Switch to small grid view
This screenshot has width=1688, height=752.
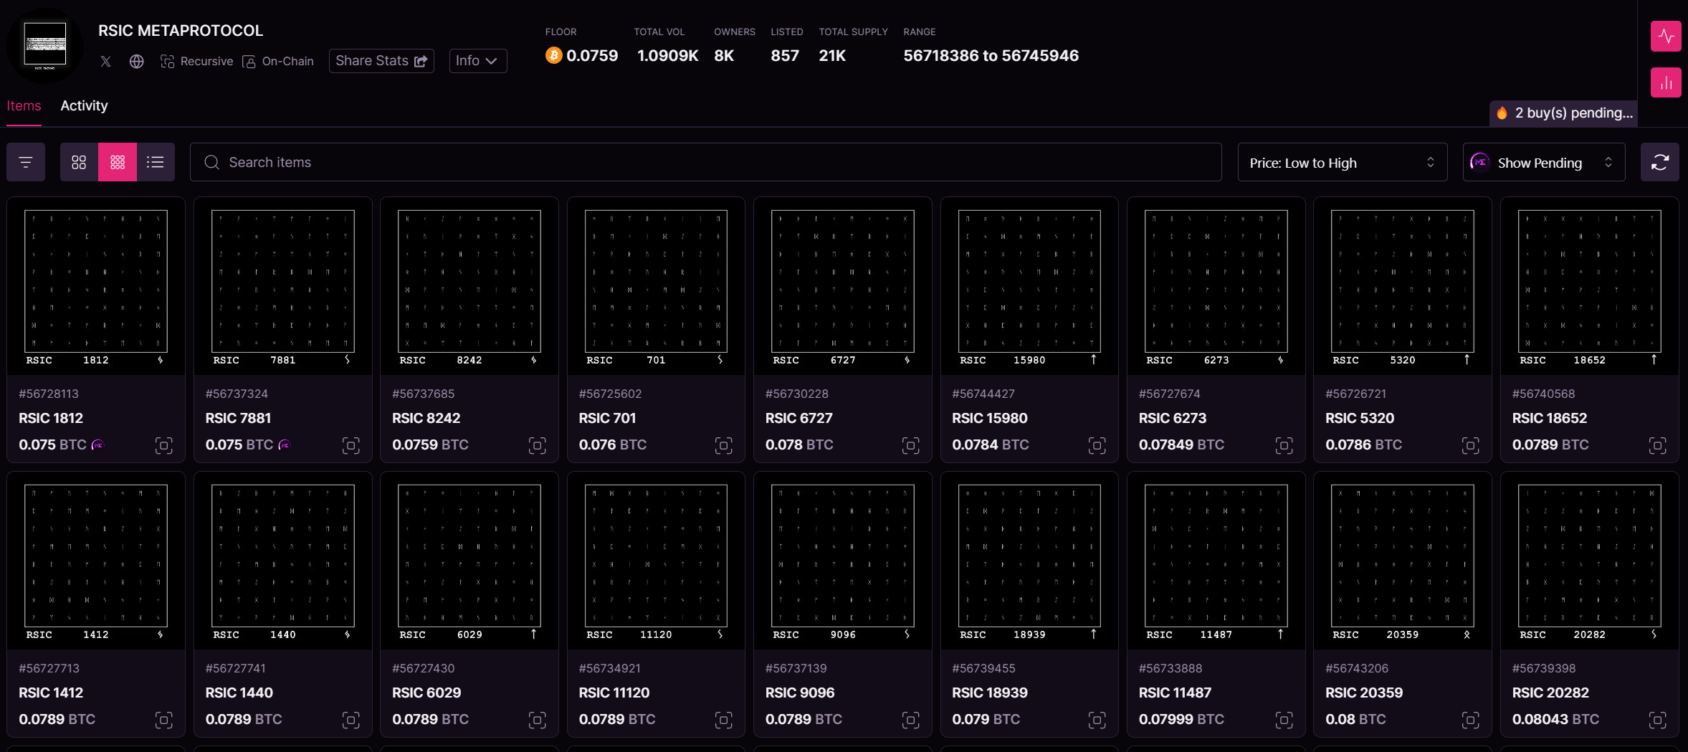[x=118, y=163]
